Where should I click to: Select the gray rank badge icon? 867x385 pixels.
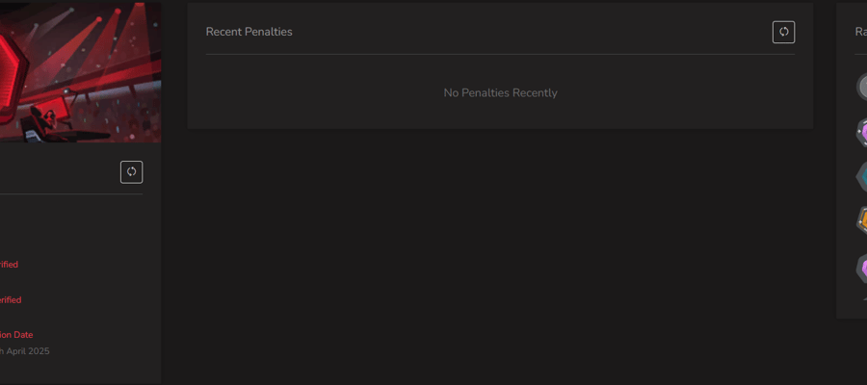coord(862,87)
